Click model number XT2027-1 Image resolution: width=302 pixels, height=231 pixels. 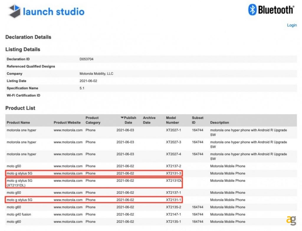[x=173, y=130]
